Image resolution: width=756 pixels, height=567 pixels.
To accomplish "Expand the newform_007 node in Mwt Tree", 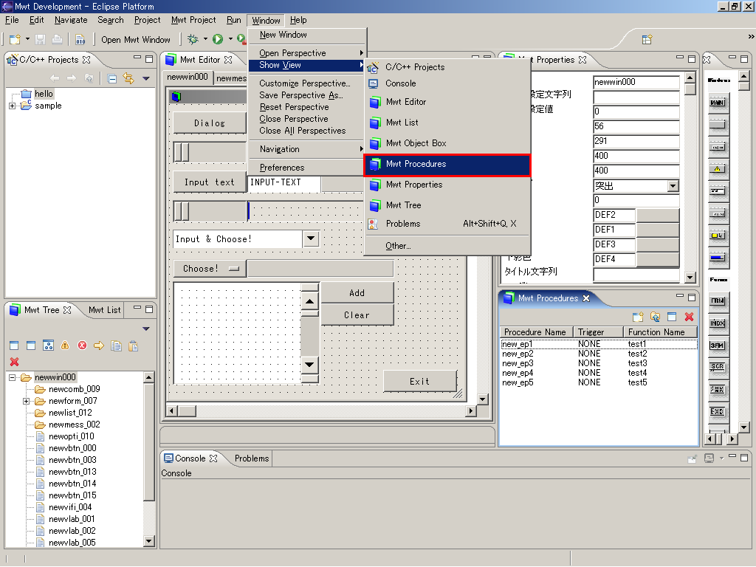I will 26,401.
